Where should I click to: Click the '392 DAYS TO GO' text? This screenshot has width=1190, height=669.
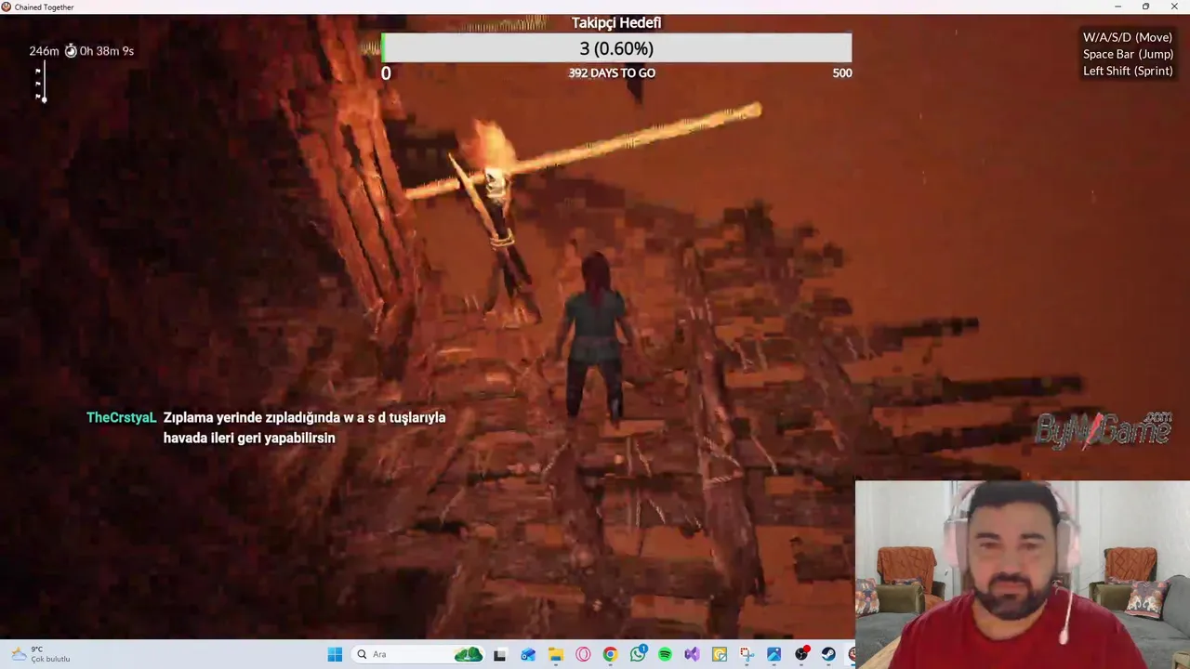click(x=612, y=72)
